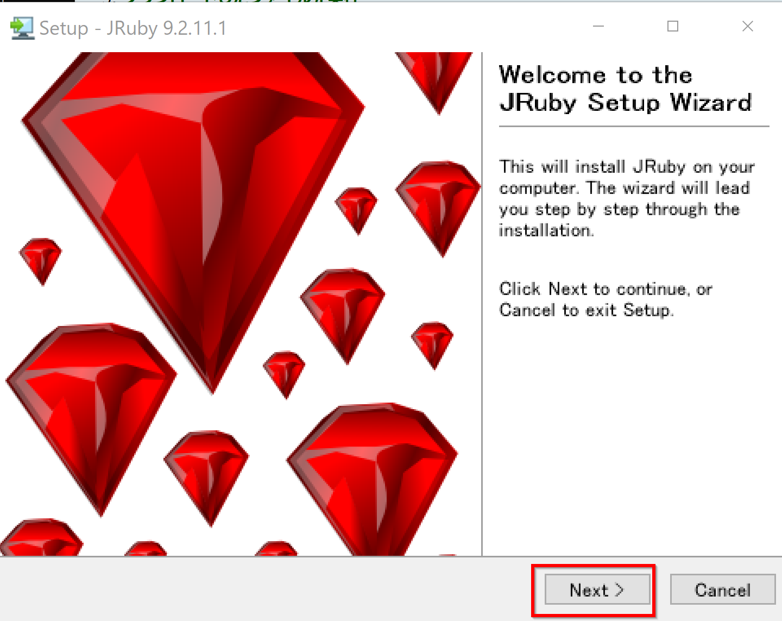This screenshot has width=782, height=621.
Task: Click the 'Welcome to the JRuby Setup Wizard' heading
Action: 626,89
